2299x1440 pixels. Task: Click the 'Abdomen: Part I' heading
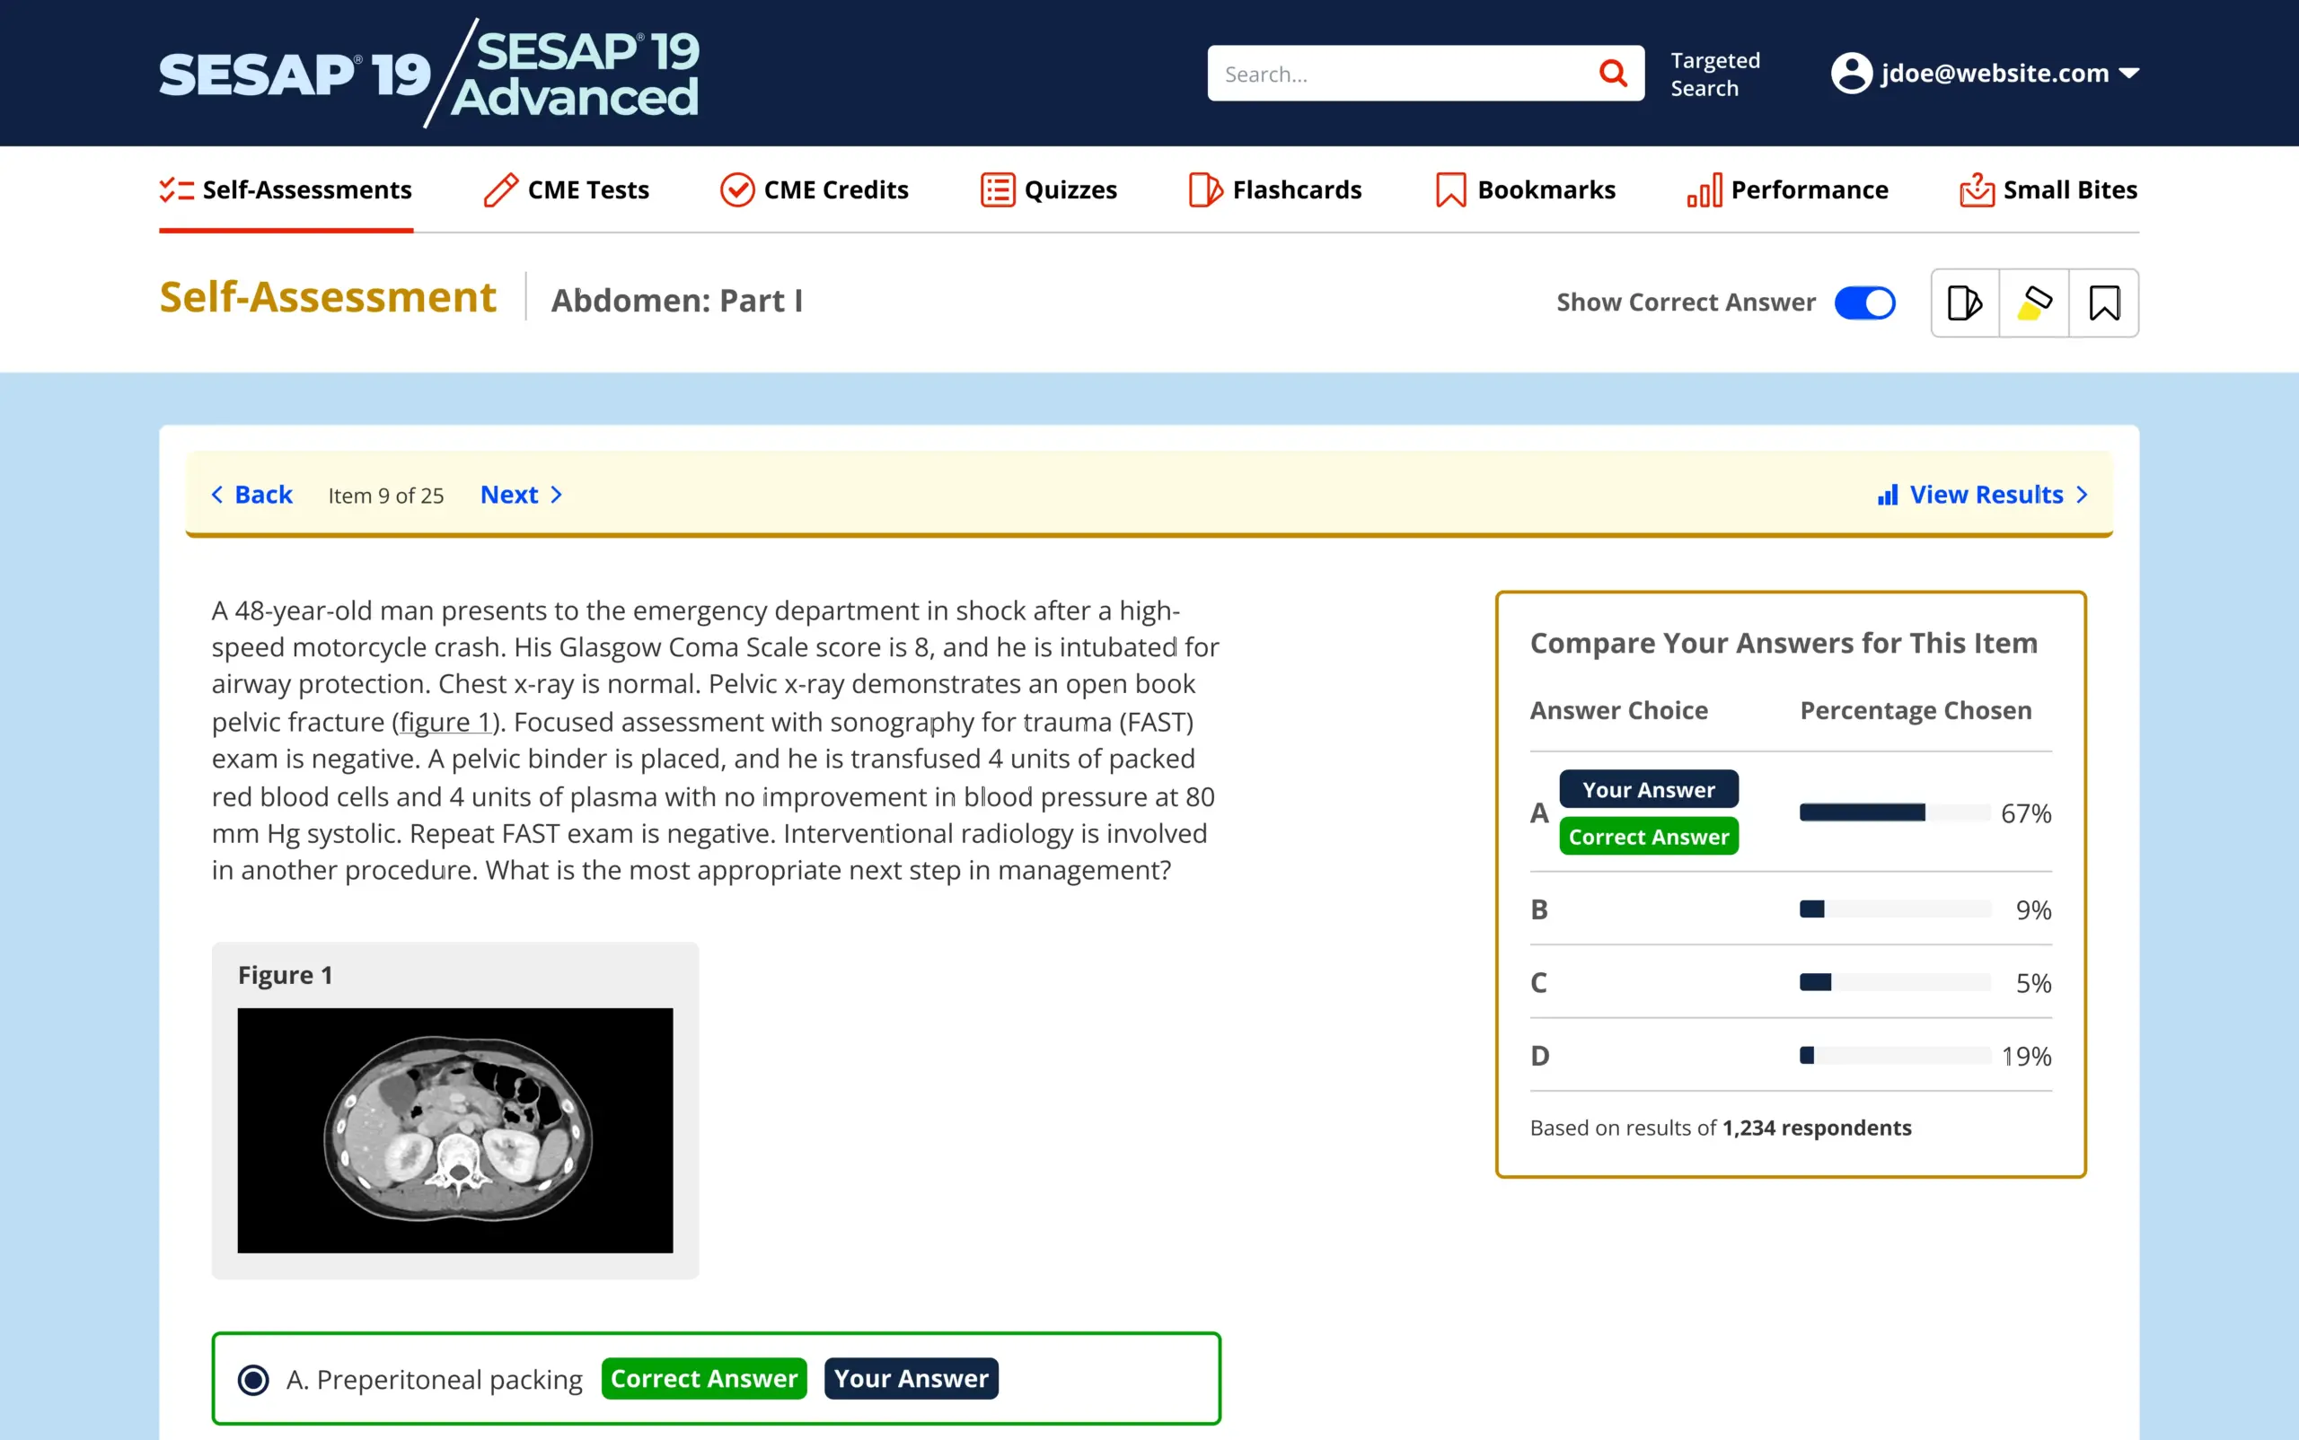(x=676, y=301)
